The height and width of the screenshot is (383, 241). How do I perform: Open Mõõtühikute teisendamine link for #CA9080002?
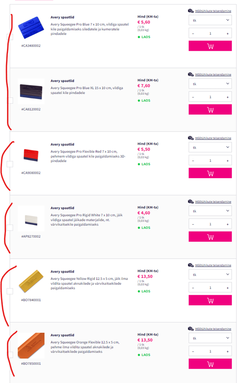[x=213, y=138]
